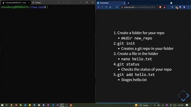
Task: Go forward in the Brave browser
Action: tap(102, 7)
